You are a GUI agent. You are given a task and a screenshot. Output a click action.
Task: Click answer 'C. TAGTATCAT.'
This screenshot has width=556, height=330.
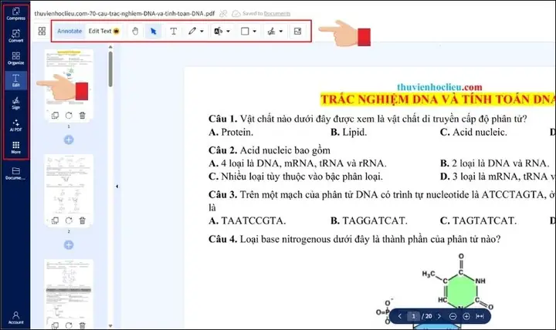click(478, 221)
